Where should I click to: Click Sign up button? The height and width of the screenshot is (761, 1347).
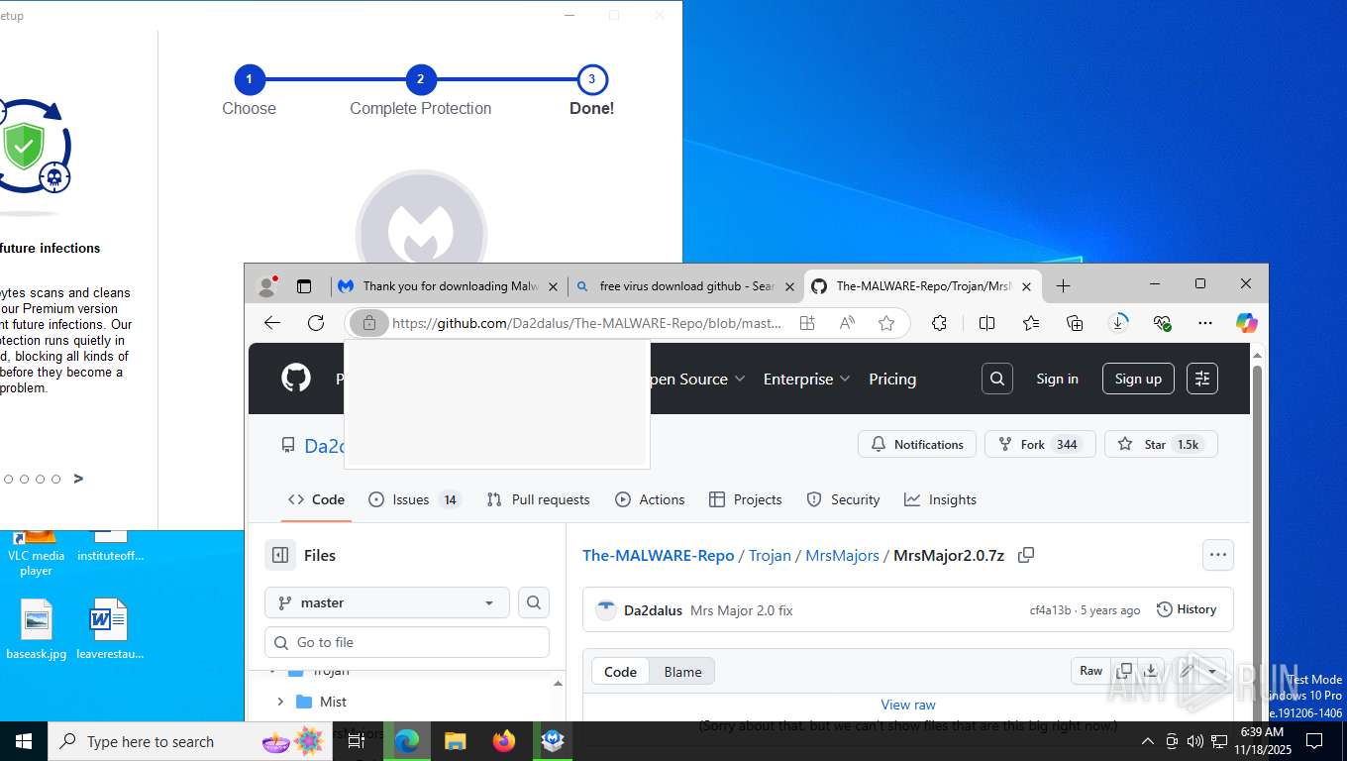[x=1138, y=379]
